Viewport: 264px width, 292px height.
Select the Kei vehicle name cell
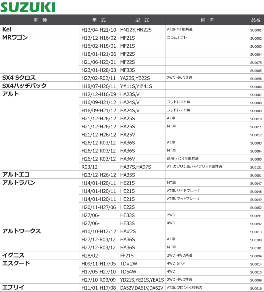(7, 29)
